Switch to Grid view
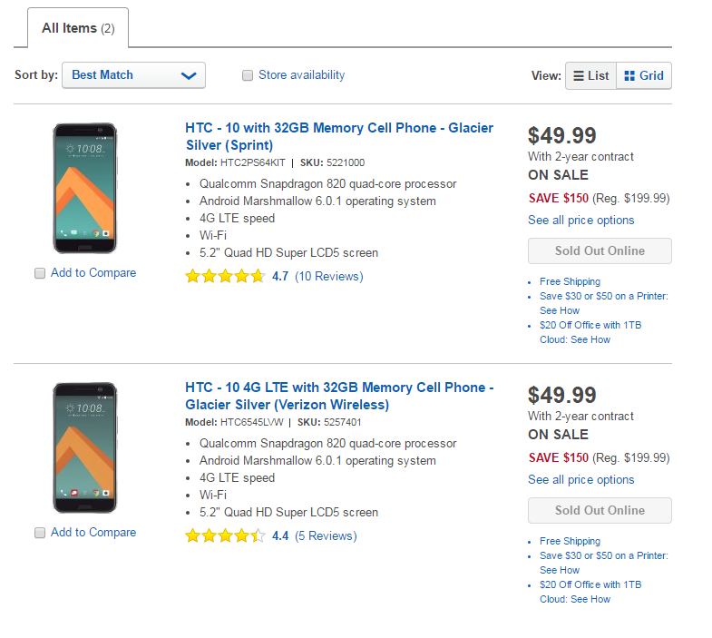Screen dimensions: 712x638 (x=644, y=76)
